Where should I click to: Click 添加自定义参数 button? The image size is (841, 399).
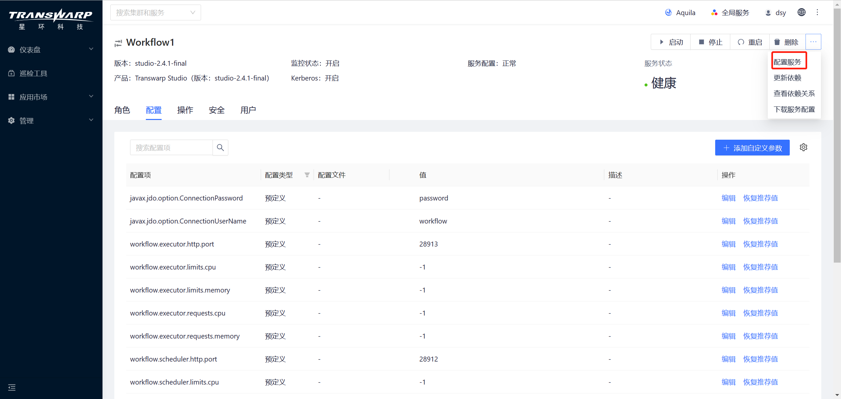(752, 148)
